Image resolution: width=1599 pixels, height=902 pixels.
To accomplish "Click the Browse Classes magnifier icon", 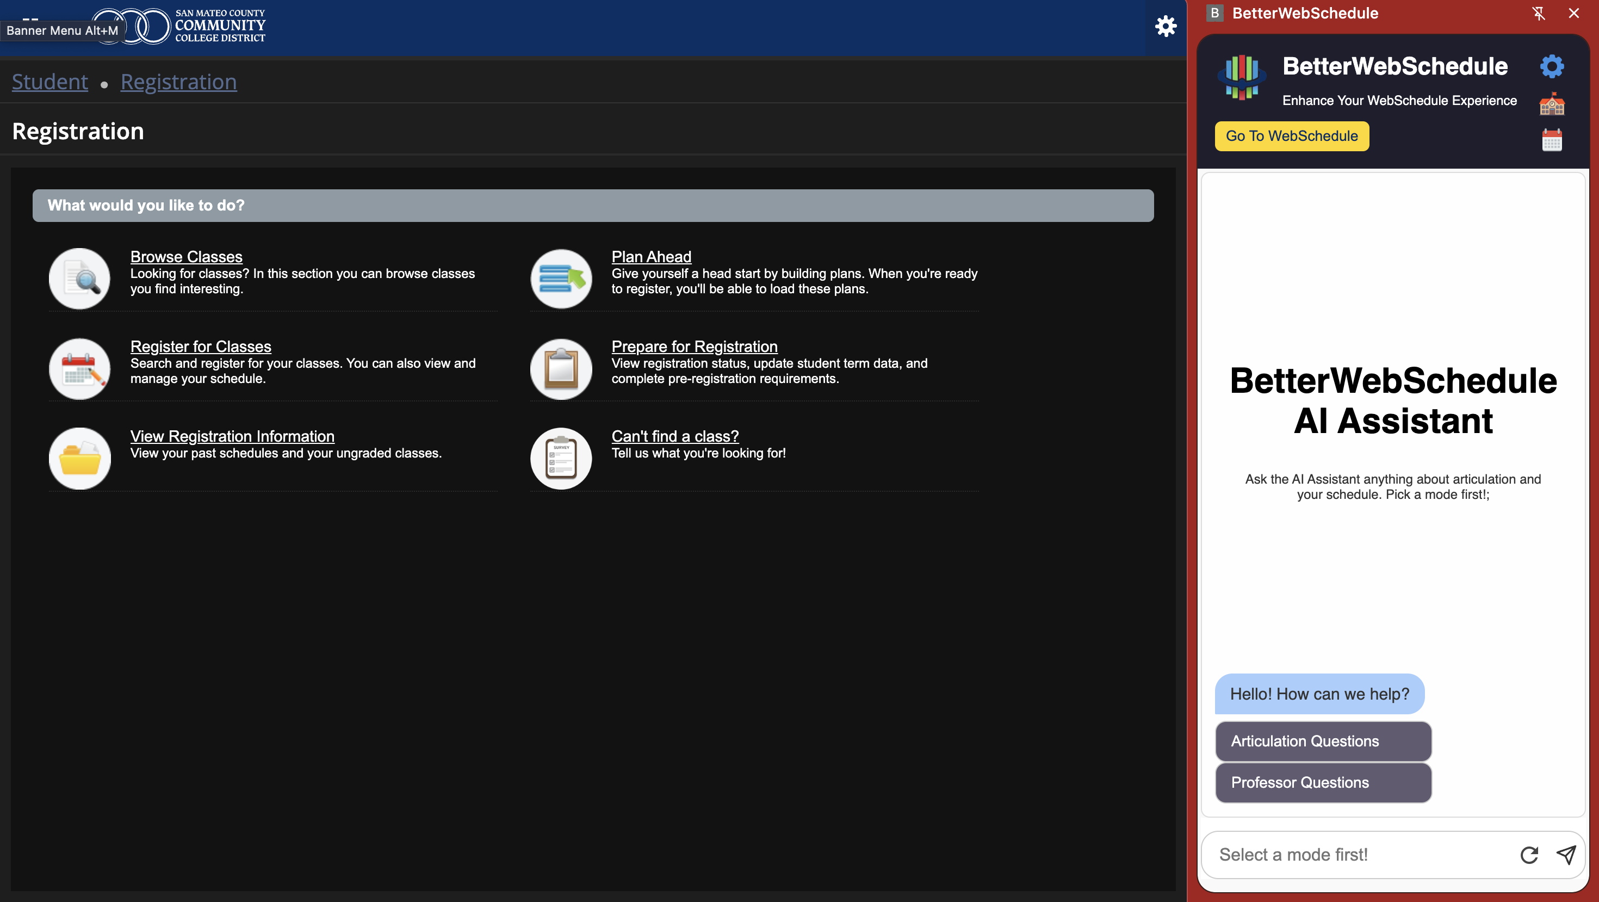I will pyautogui.click(x=79, y=279).
